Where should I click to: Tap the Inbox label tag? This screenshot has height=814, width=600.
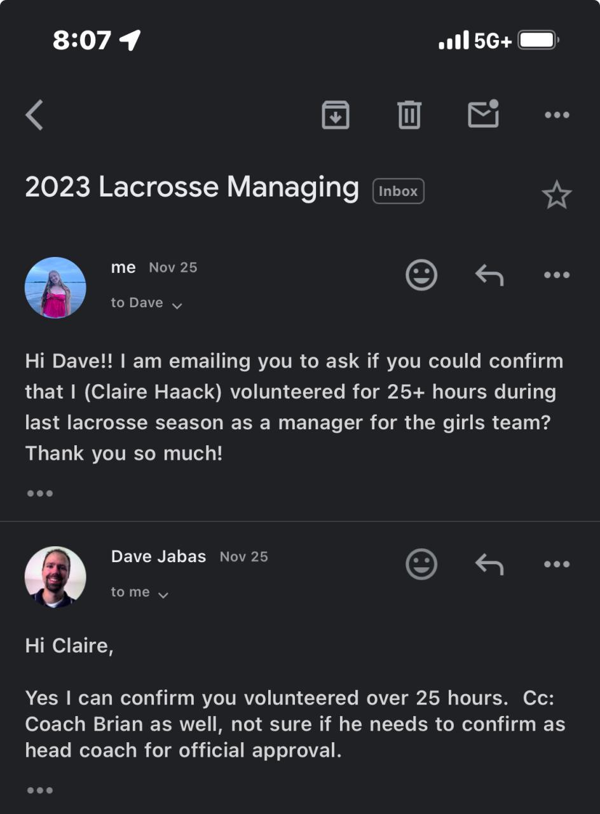[x=398, y=191]
